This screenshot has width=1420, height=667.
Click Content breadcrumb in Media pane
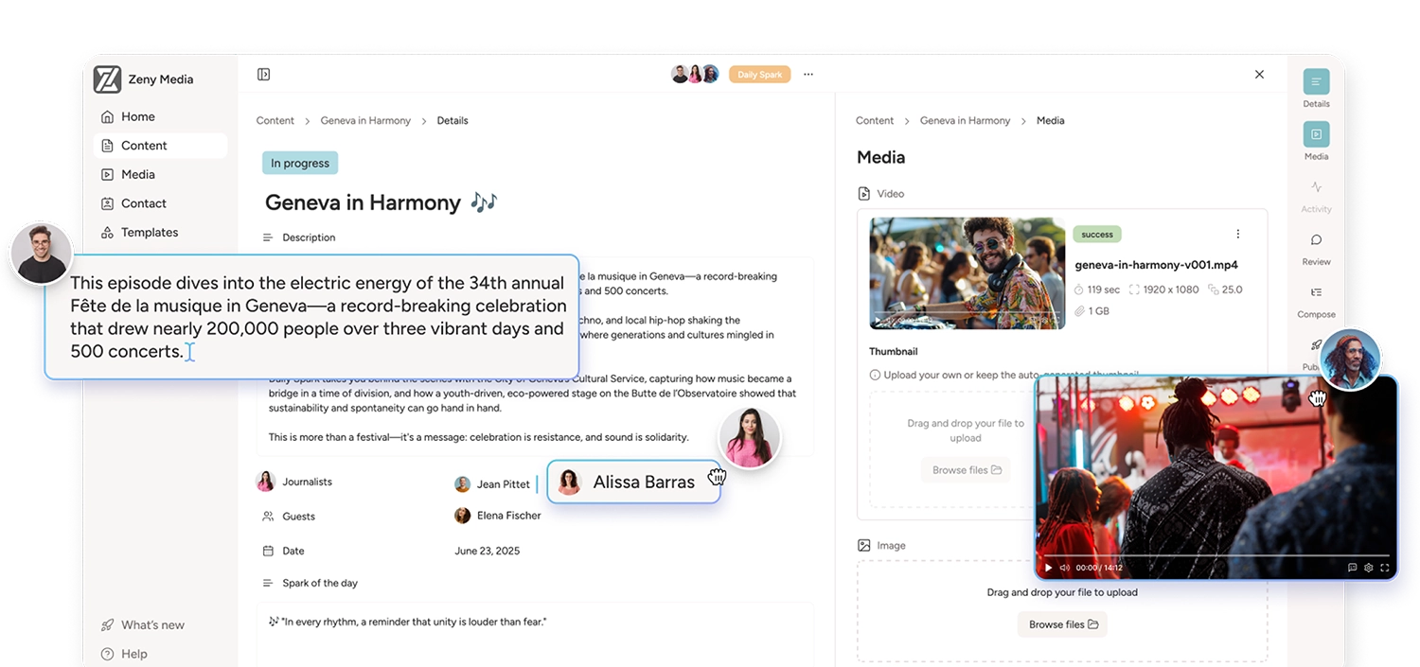tap(875, 121)
